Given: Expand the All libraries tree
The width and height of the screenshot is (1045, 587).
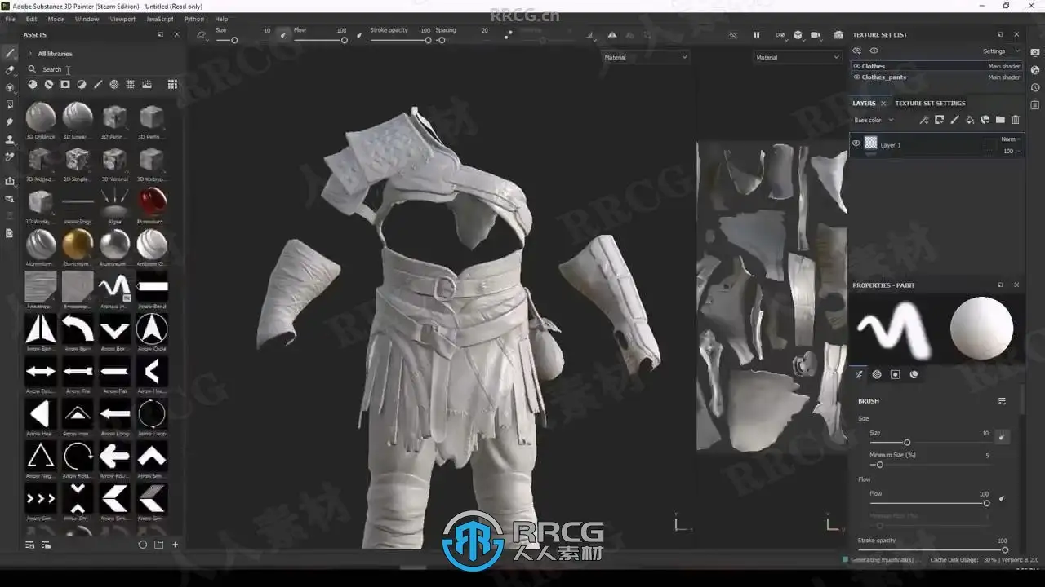Looking at the screenshot, I should (30, 54).
